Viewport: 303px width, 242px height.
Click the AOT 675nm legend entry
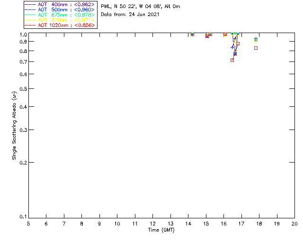pos(60,15)
